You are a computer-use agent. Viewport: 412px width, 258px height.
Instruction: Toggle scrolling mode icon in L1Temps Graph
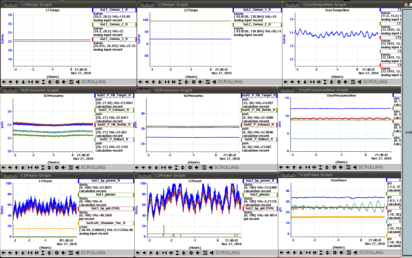click(x=78, y=82)
